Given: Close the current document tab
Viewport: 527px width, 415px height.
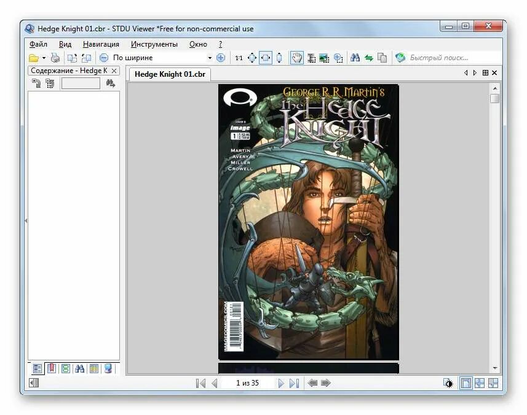Looking at the screenshot, I should coord(494,73).
